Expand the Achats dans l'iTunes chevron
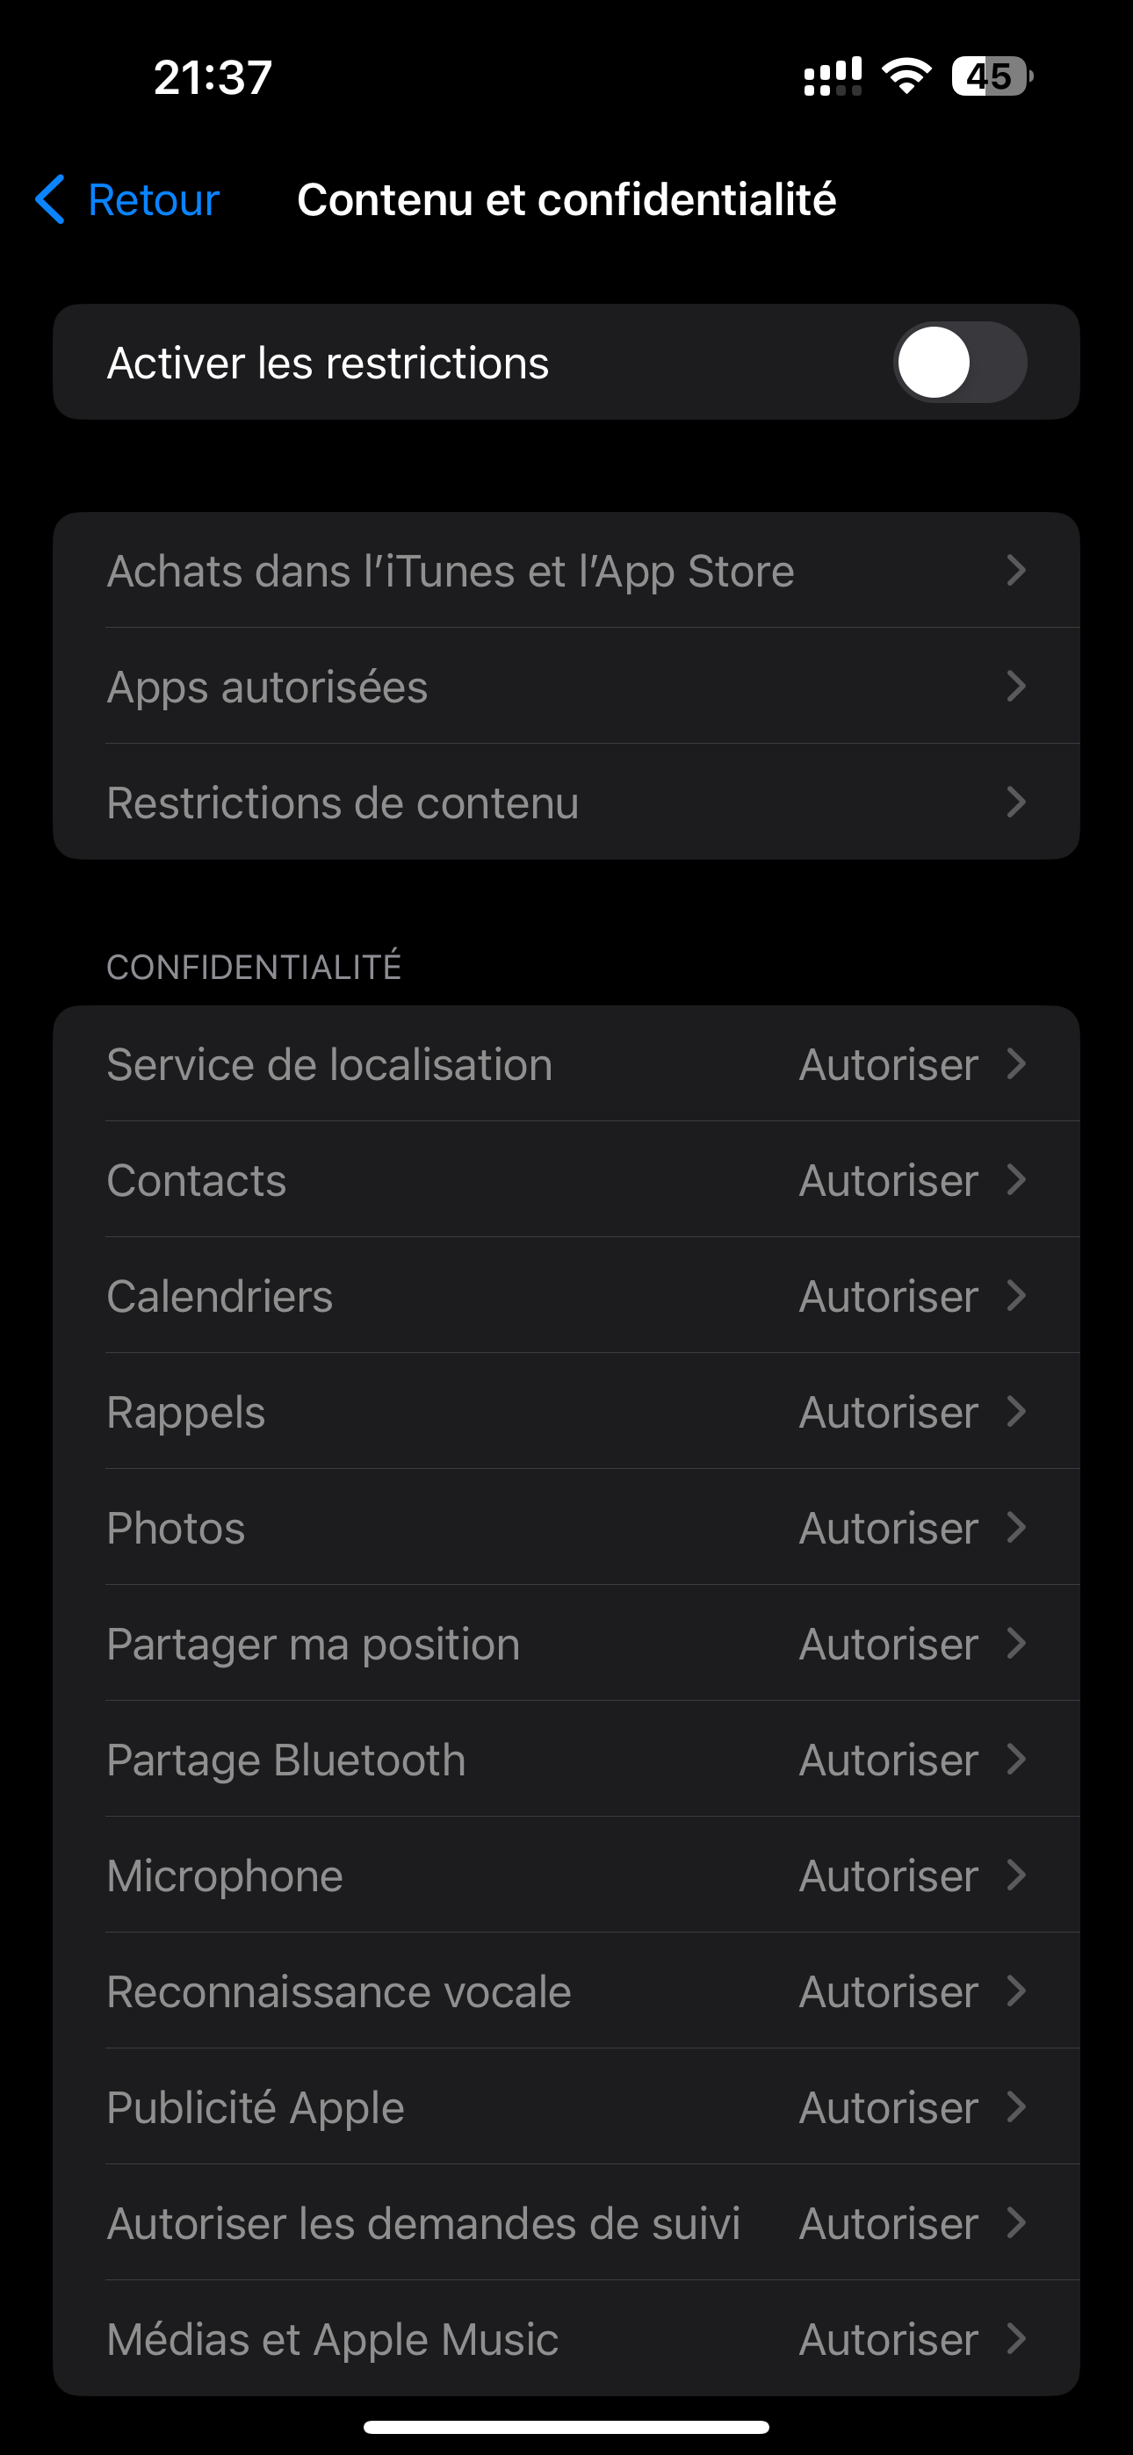The height and width of the screenshot is (2455, 1133). [x=1015, y=571]
